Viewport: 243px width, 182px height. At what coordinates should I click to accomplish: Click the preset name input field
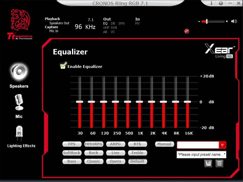click(x=201, y=155)
